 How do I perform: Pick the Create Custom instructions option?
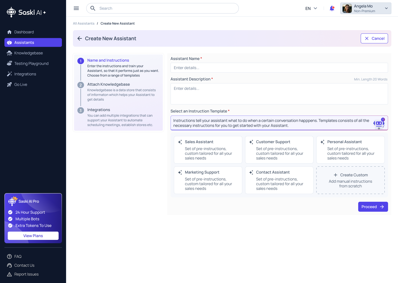[x=350, y=180]
